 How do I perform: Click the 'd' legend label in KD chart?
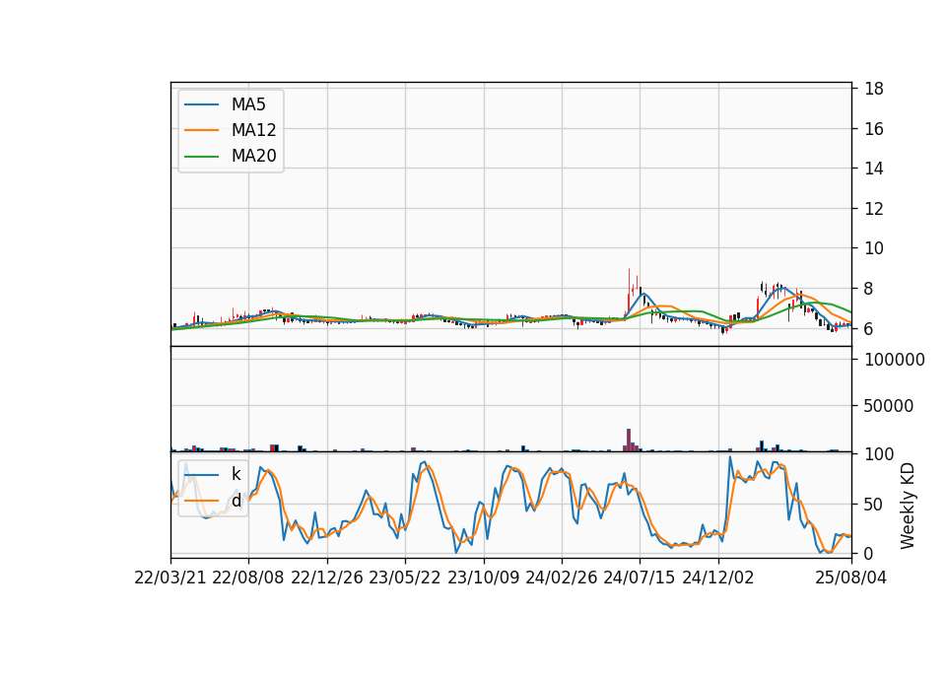pos(236,501)
